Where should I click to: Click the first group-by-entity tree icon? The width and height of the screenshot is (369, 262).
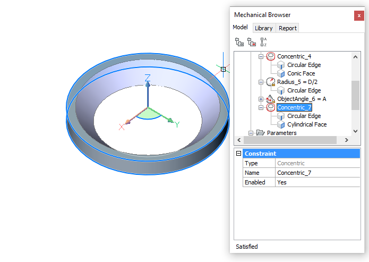(239, 42)
